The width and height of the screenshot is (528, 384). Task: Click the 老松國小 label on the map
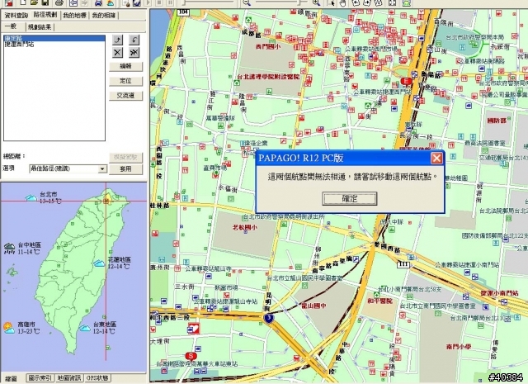(x=244, y=227)
